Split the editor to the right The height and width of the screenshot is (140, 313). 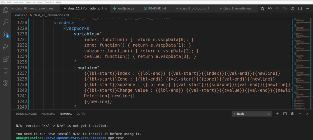(x=300, y=9)
